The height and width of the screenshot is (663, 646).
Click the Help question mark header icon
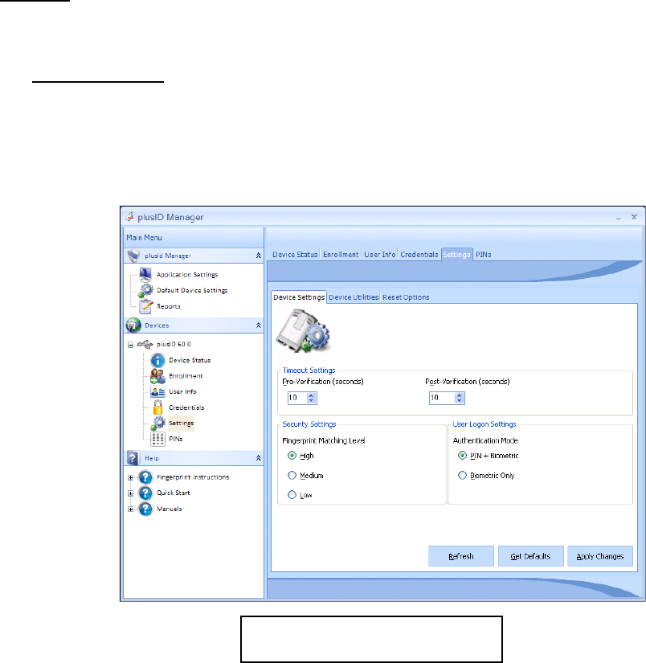(x=133, y=458)
